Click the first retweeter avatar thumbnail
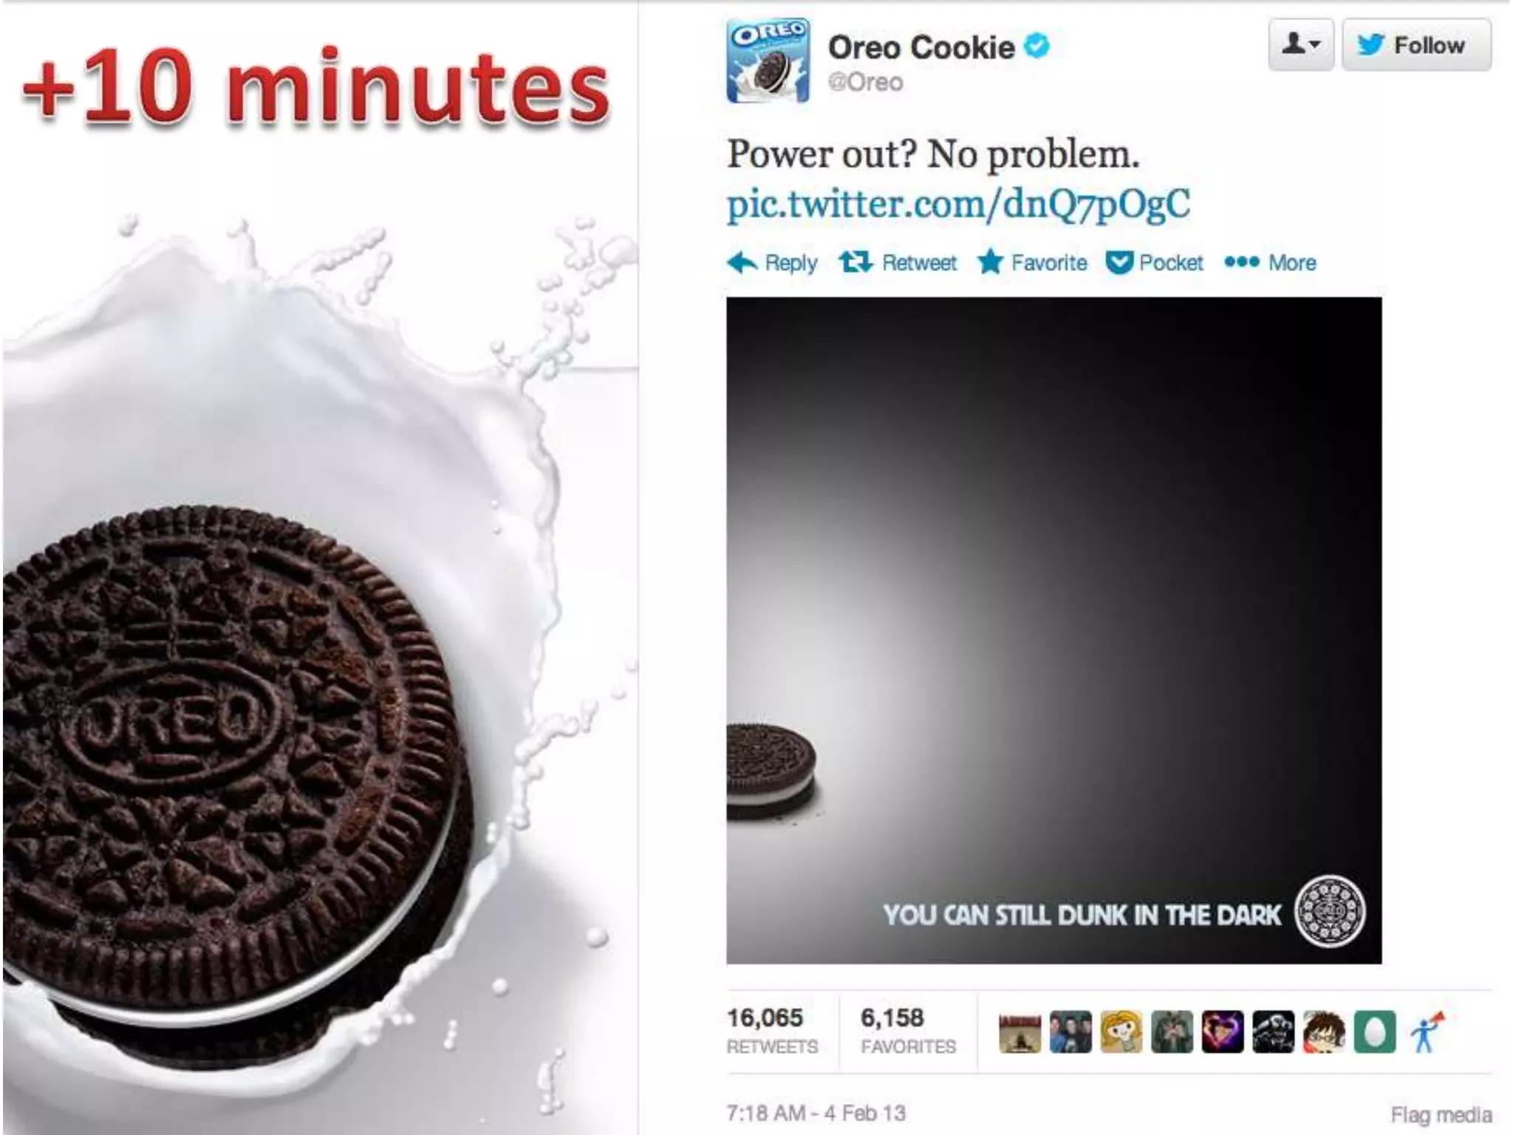Image resolution: width=1513 pixels, height=1135 pixels. tap(1020, 1032)
